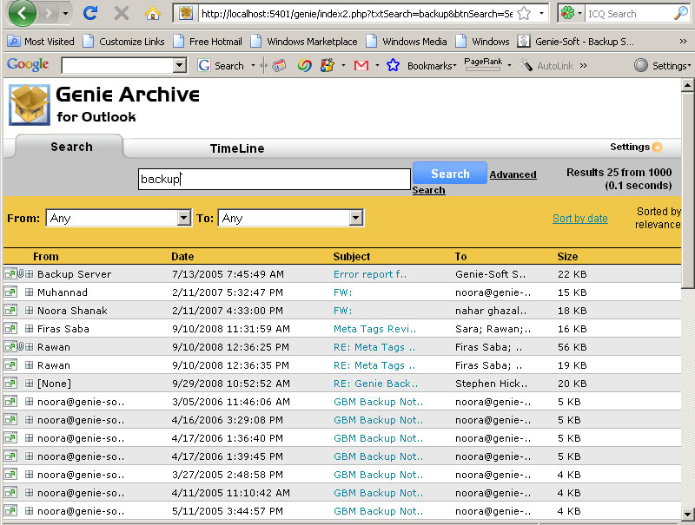Open the address bar history dropdown

541,13
